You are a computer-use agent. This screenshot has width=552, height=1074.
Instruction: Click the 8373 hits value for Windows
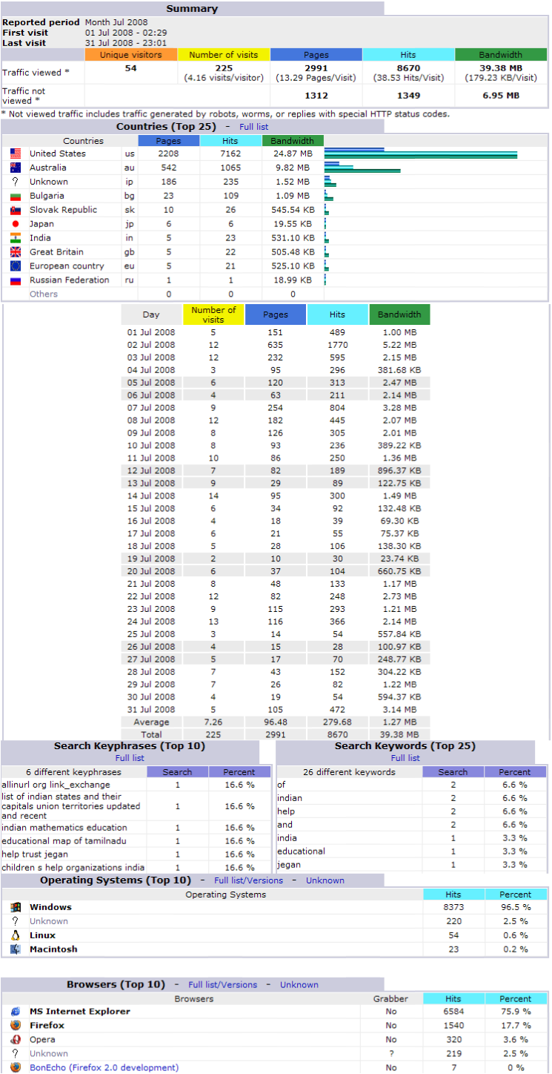tap(453, 907)
